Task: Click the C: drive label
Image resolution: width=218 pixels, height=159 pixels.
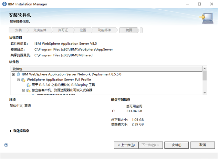Action: pyautogui.click(x=114, y=111)
